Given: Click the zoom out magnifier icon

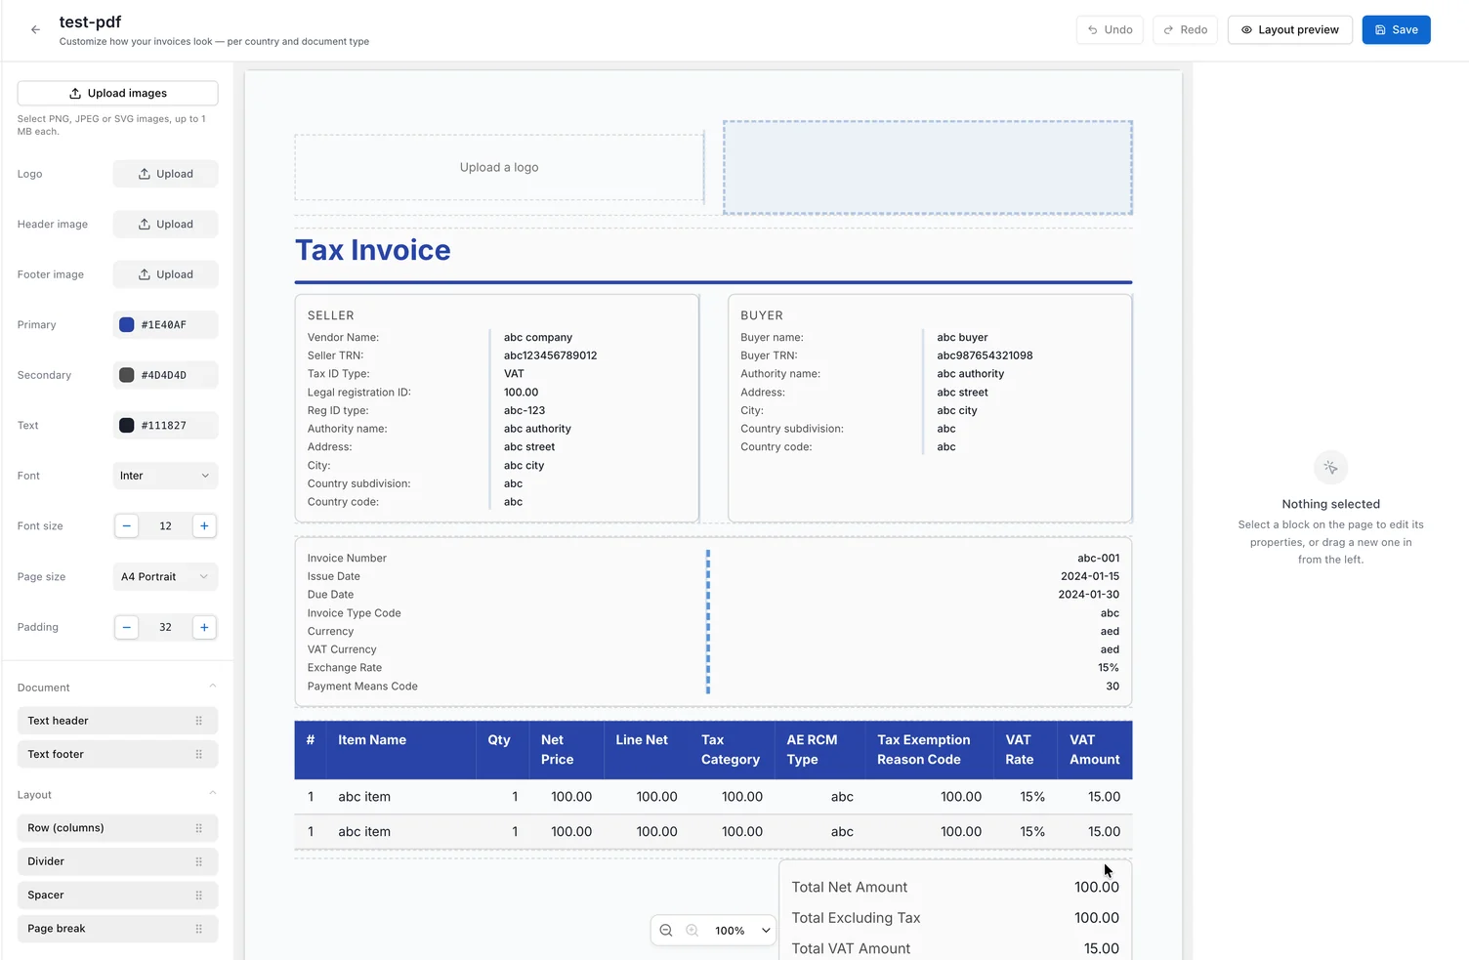Looking at the screenshot, I should (x=666, y=931).
